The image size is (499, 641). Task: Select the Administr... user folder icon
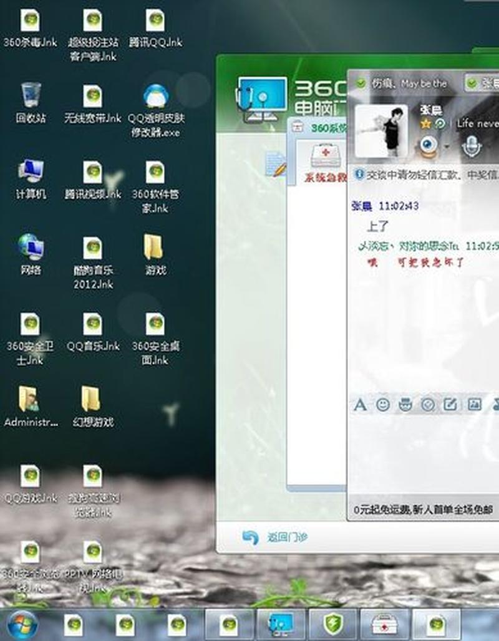[31, 407]
